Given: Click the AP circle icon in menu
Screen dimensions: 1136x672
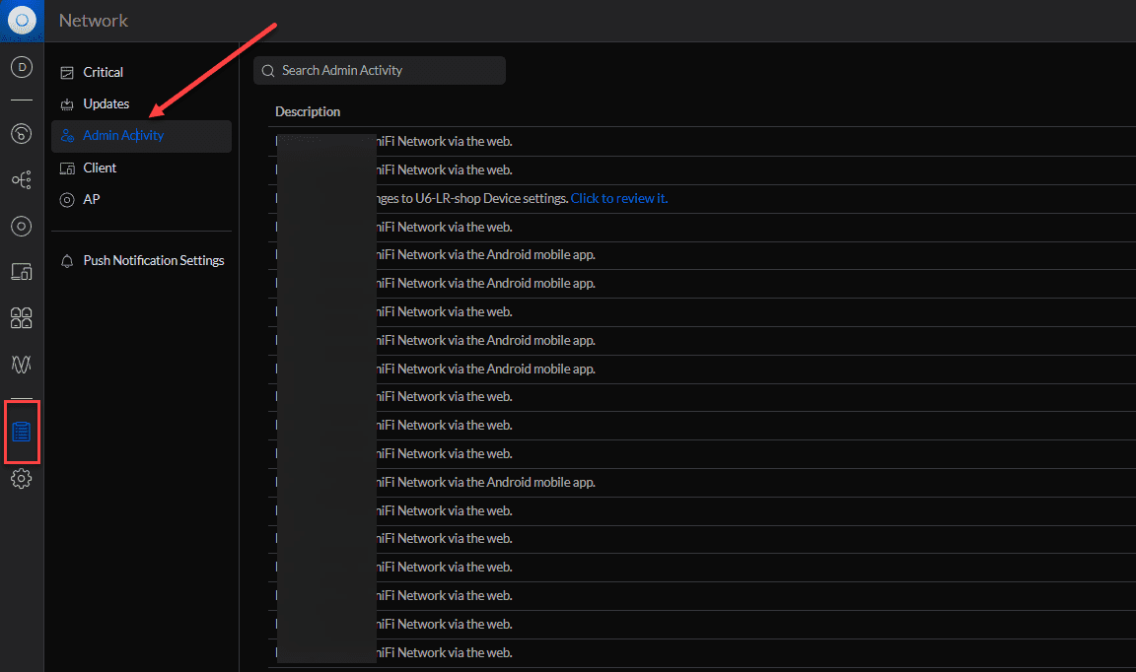Looking at the screenshot, I should coord(67,200).
